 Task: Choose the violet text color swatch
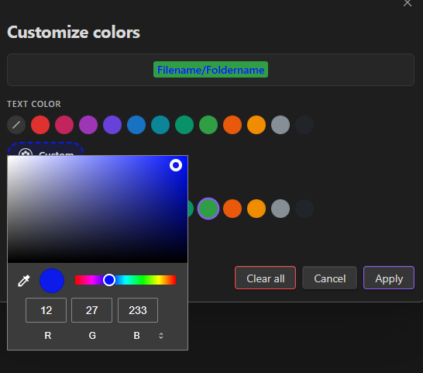pos(112,125)
